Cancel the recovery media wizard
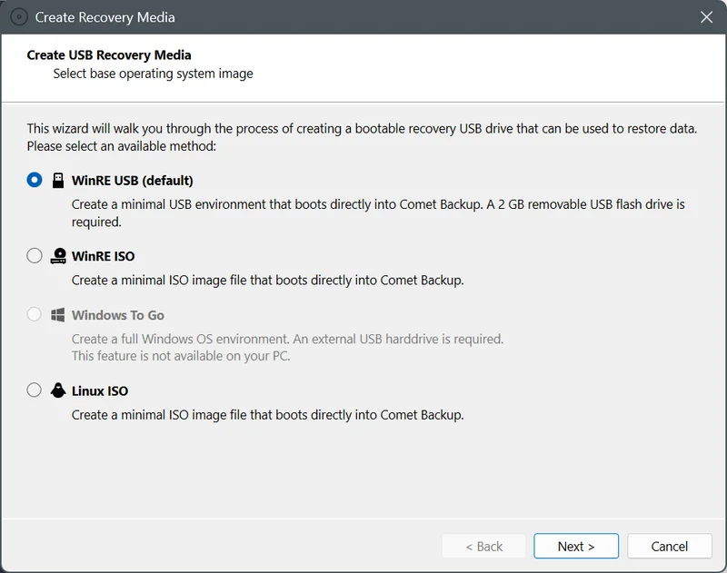The width and height of the screenshot is (727, 573). coord(670,546)
